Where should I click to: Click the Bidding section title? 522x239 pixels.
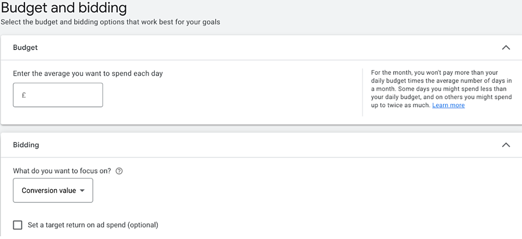click(x=26, y=145)
